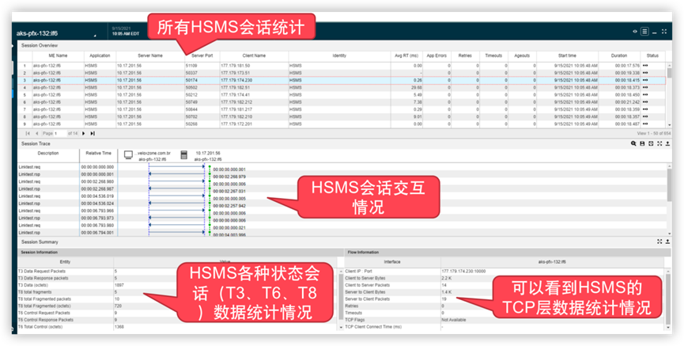684x346 pixels.
Task: Click the search icon in Session Trace toolbar
Action: coord(633,143)
